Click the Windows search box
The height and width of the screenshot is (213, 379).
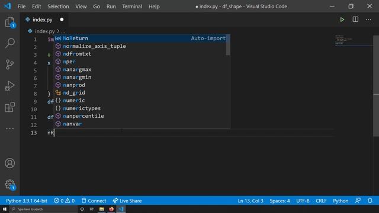[43, 209]
